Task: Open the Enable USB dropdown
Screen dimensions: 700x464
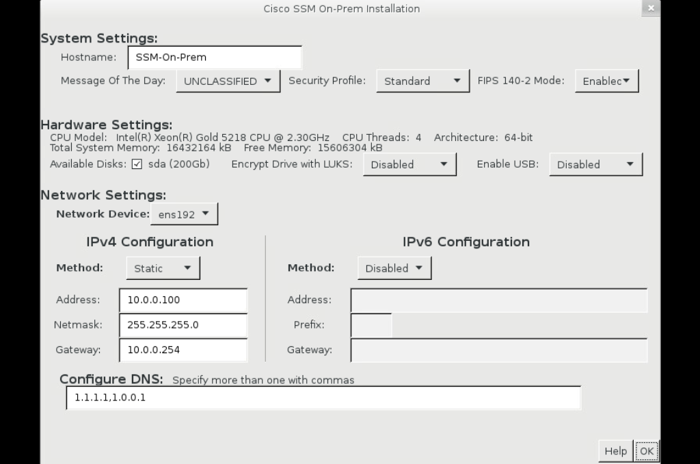Action: pos(595,164)
